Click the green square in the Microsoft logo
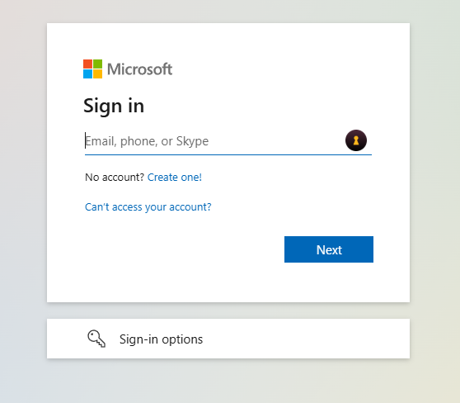Viewport: 460px width, 403px height. click(98, 64)
